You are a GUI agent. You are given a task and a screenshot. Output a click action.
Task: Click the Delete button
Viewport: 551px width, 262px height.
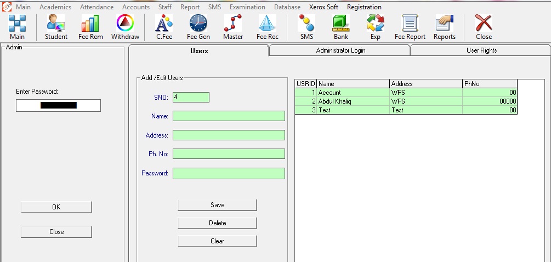coord(217,223)
